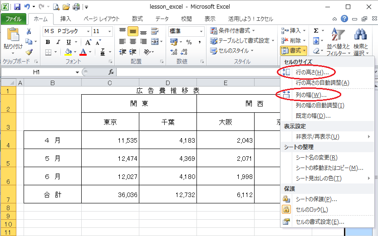Screen dimensions: 378x236
Task: Open the Delete (削除) cells dropdown
Action: [x=294, y=41]
